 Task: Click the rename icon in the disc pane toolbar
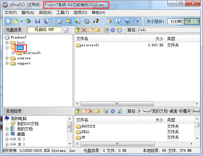[x=97, y=30]
